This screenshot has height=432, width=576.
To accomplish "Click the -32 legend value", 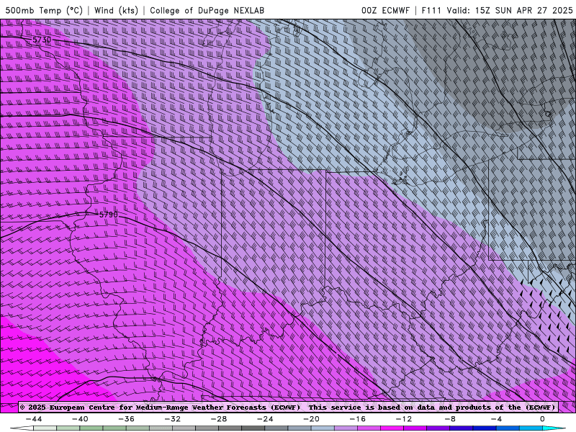I will [172, 419].
